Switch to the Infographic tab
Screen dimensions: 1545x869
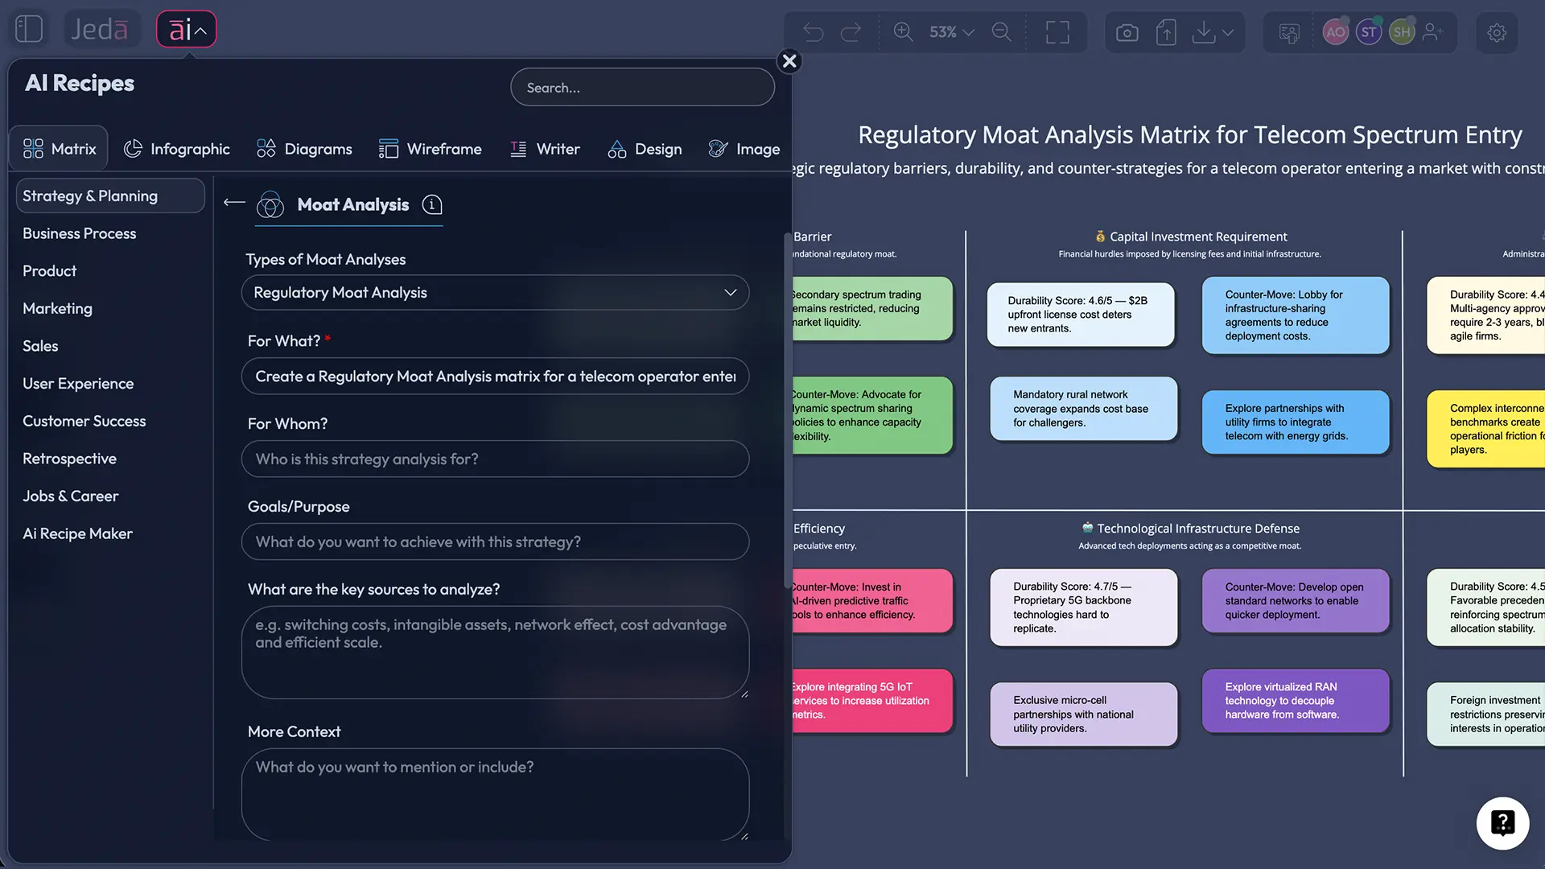point(177,148)
